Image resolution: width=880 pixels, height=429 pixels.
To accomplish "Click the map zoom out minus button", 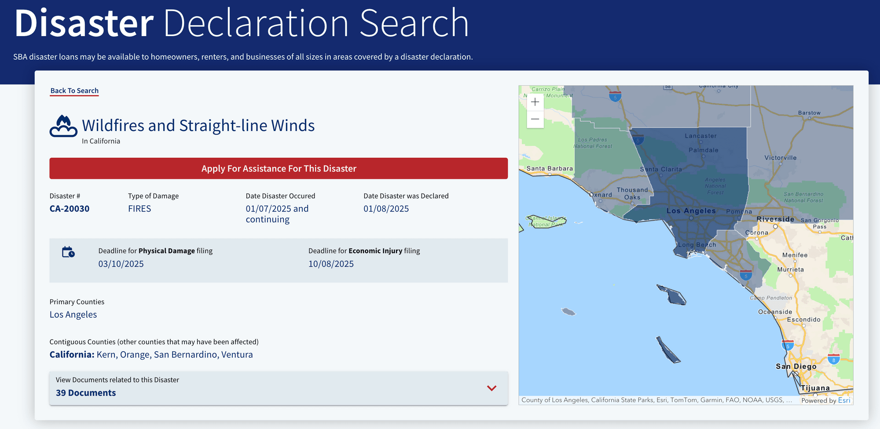I will coord(535,119).
